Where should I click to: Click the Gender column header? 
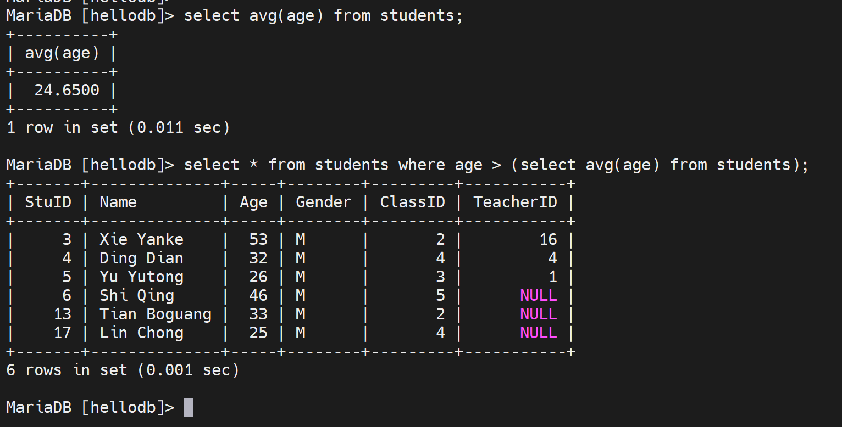(323, 202)
